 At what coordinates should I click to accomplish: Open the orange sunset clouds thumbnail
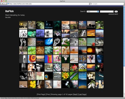click(91, 33)
